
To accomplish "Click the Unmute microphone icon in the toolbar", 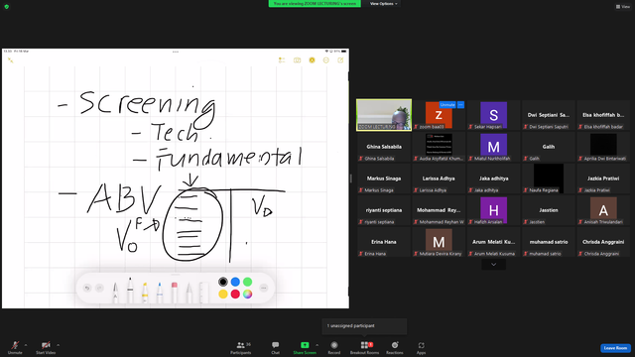I will 15,345.
